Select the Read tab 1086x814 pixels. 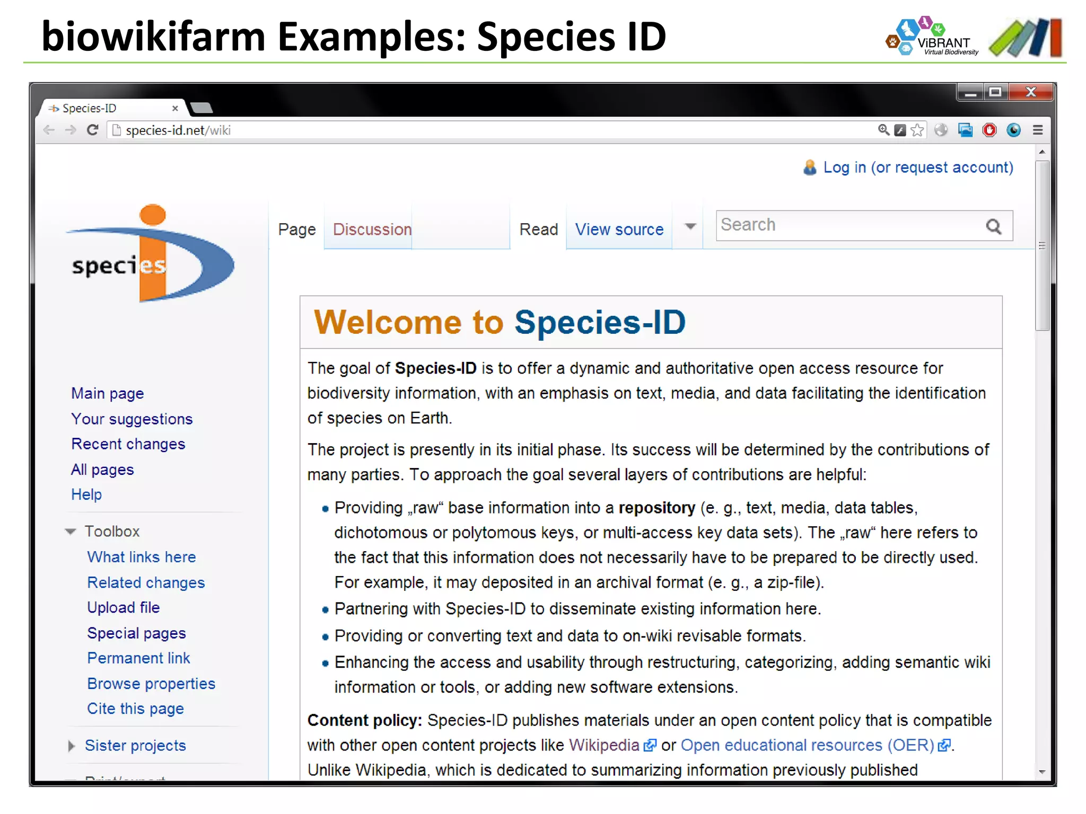coord(539,229)
